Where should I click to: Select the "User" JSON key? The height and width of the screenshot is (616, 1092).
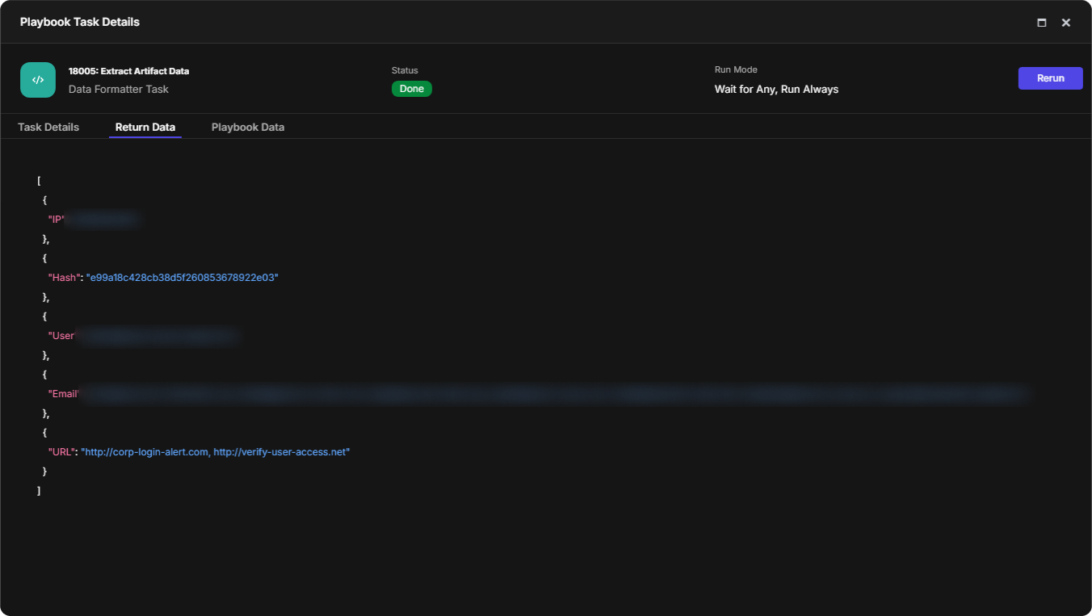click(61, 335)
